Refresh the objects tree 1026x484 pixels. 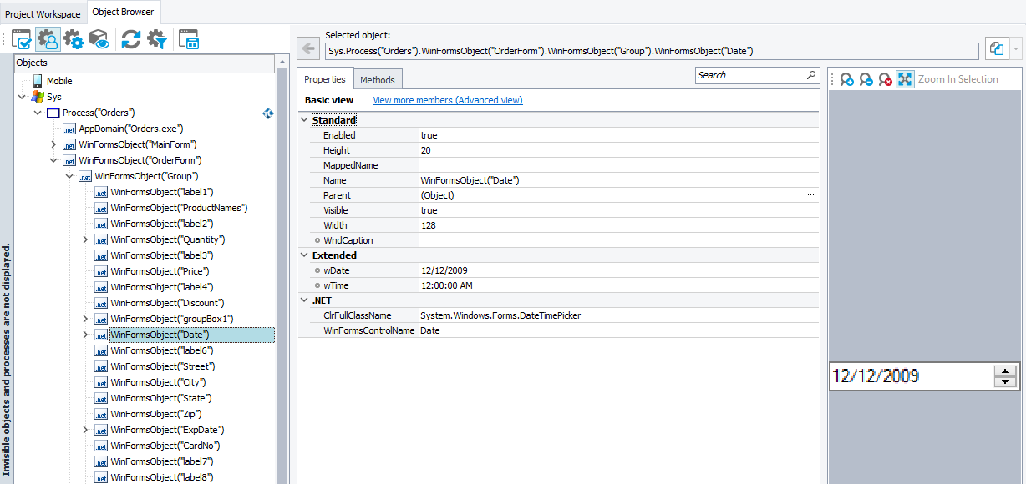click(130, 38)
